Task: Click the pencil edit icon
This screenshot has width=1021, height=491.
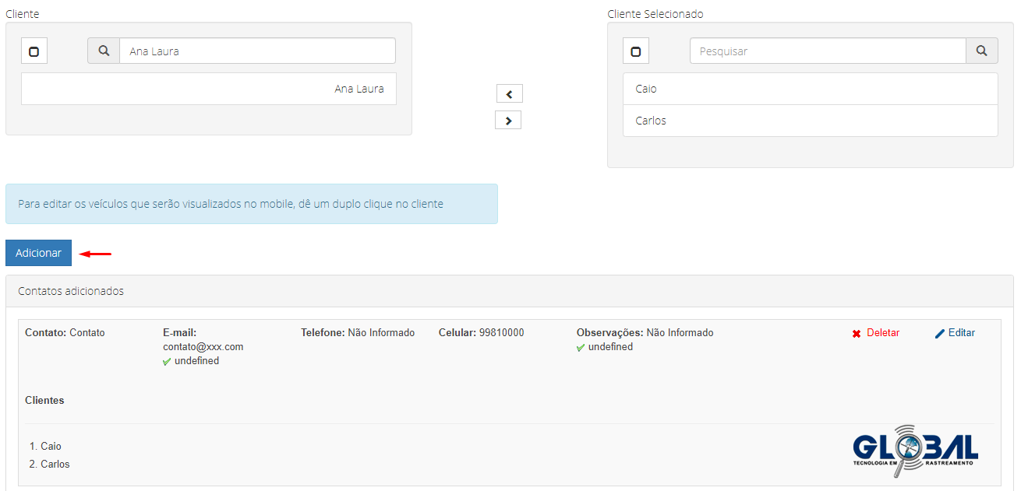Action: 939,334
